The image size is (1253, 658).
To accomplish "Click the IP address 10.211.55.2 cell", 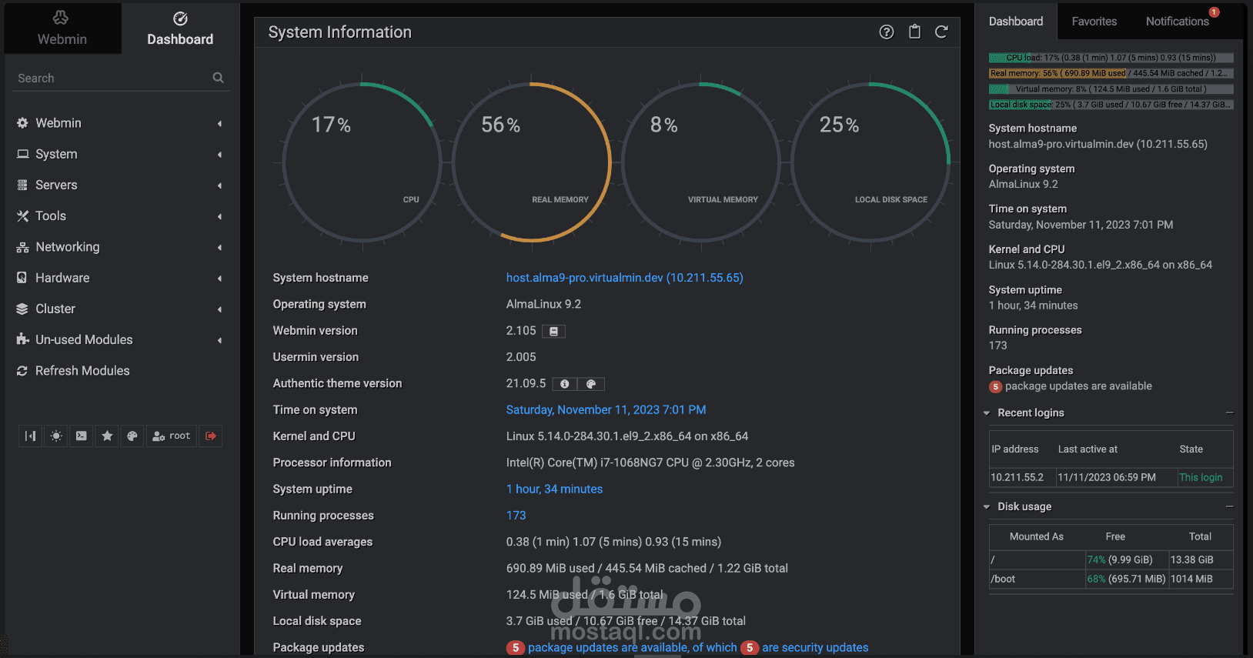I will (1022, 478).
